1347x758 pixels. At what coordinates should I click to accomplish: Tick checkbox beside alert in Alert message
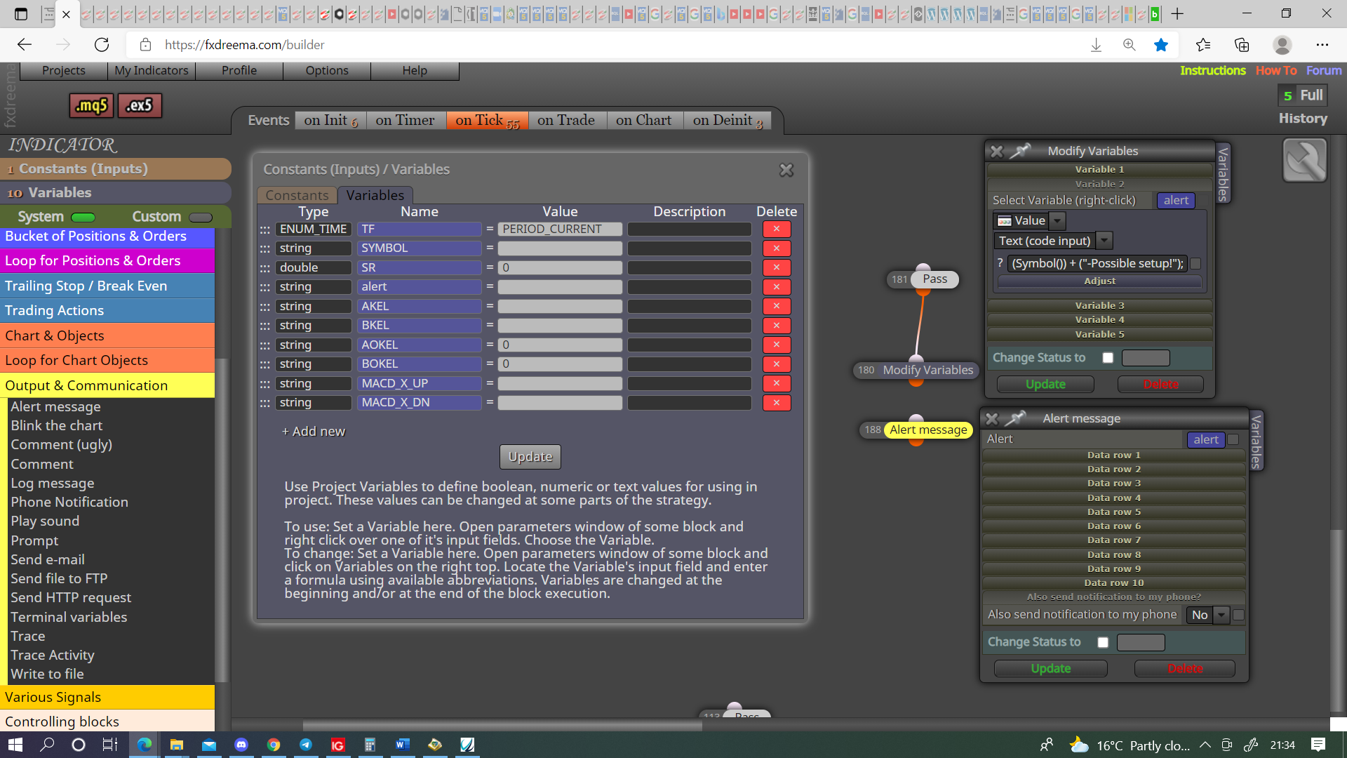click(1233, 439)
